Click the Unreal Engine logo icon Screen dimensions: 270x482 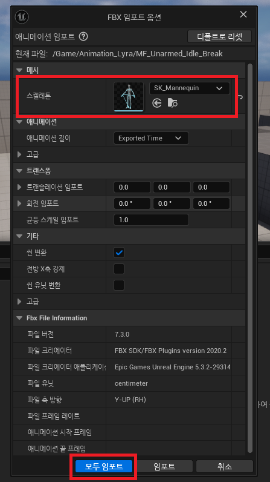pos(22,17)
